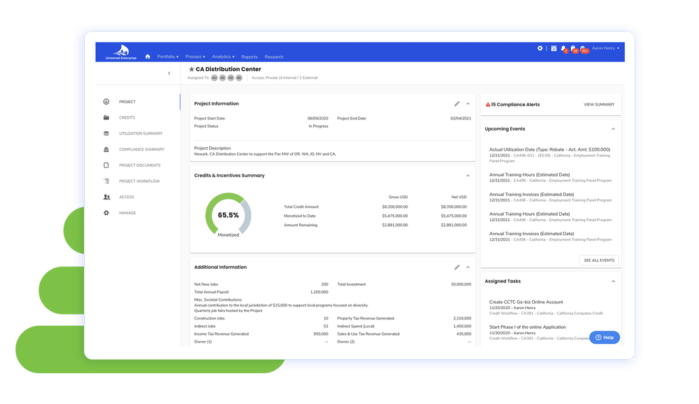Viewport: 699px width, 404px height.
Task: Collapse the Upcoming Events panel
Action: click(613, 129)
